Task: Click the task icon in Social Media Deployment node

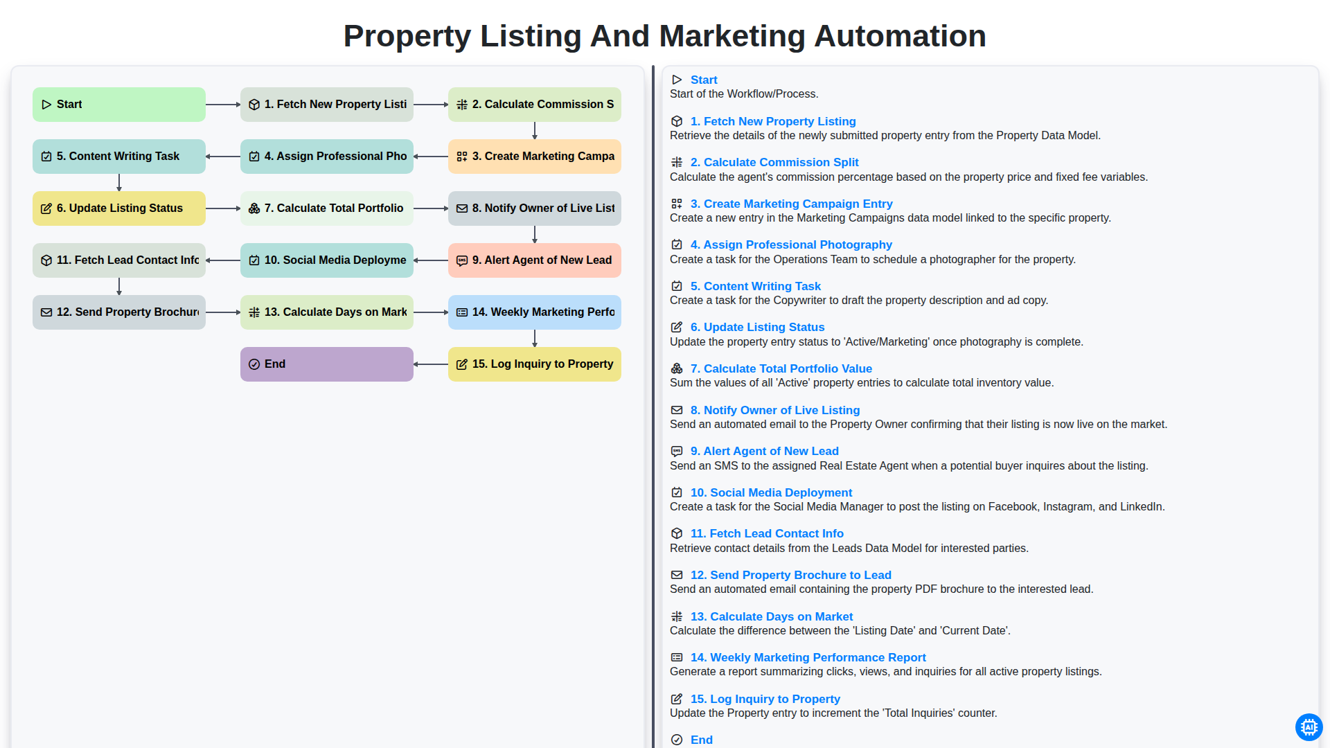Action: click(x=254, y=260)
